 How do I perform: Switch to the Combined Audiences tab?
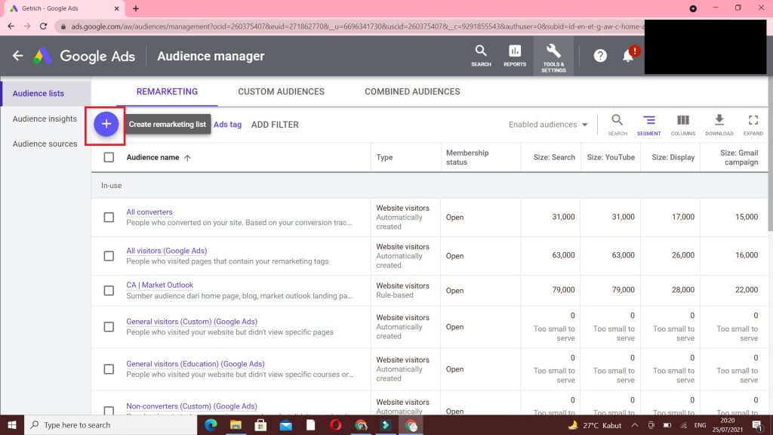412,92
